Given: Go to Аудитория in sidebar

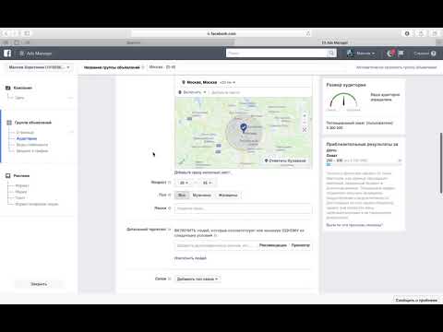Looking at the screenshot, I should (x=27, y=138).
